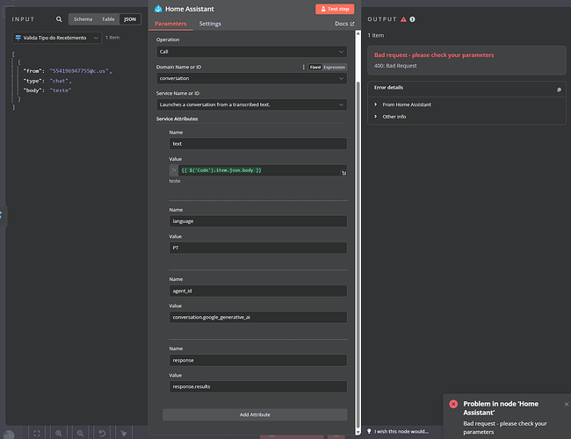The height and width of the screenshot is (439, 571).
Task: Click the search icon in Input panel
Action: pos(59,19)
